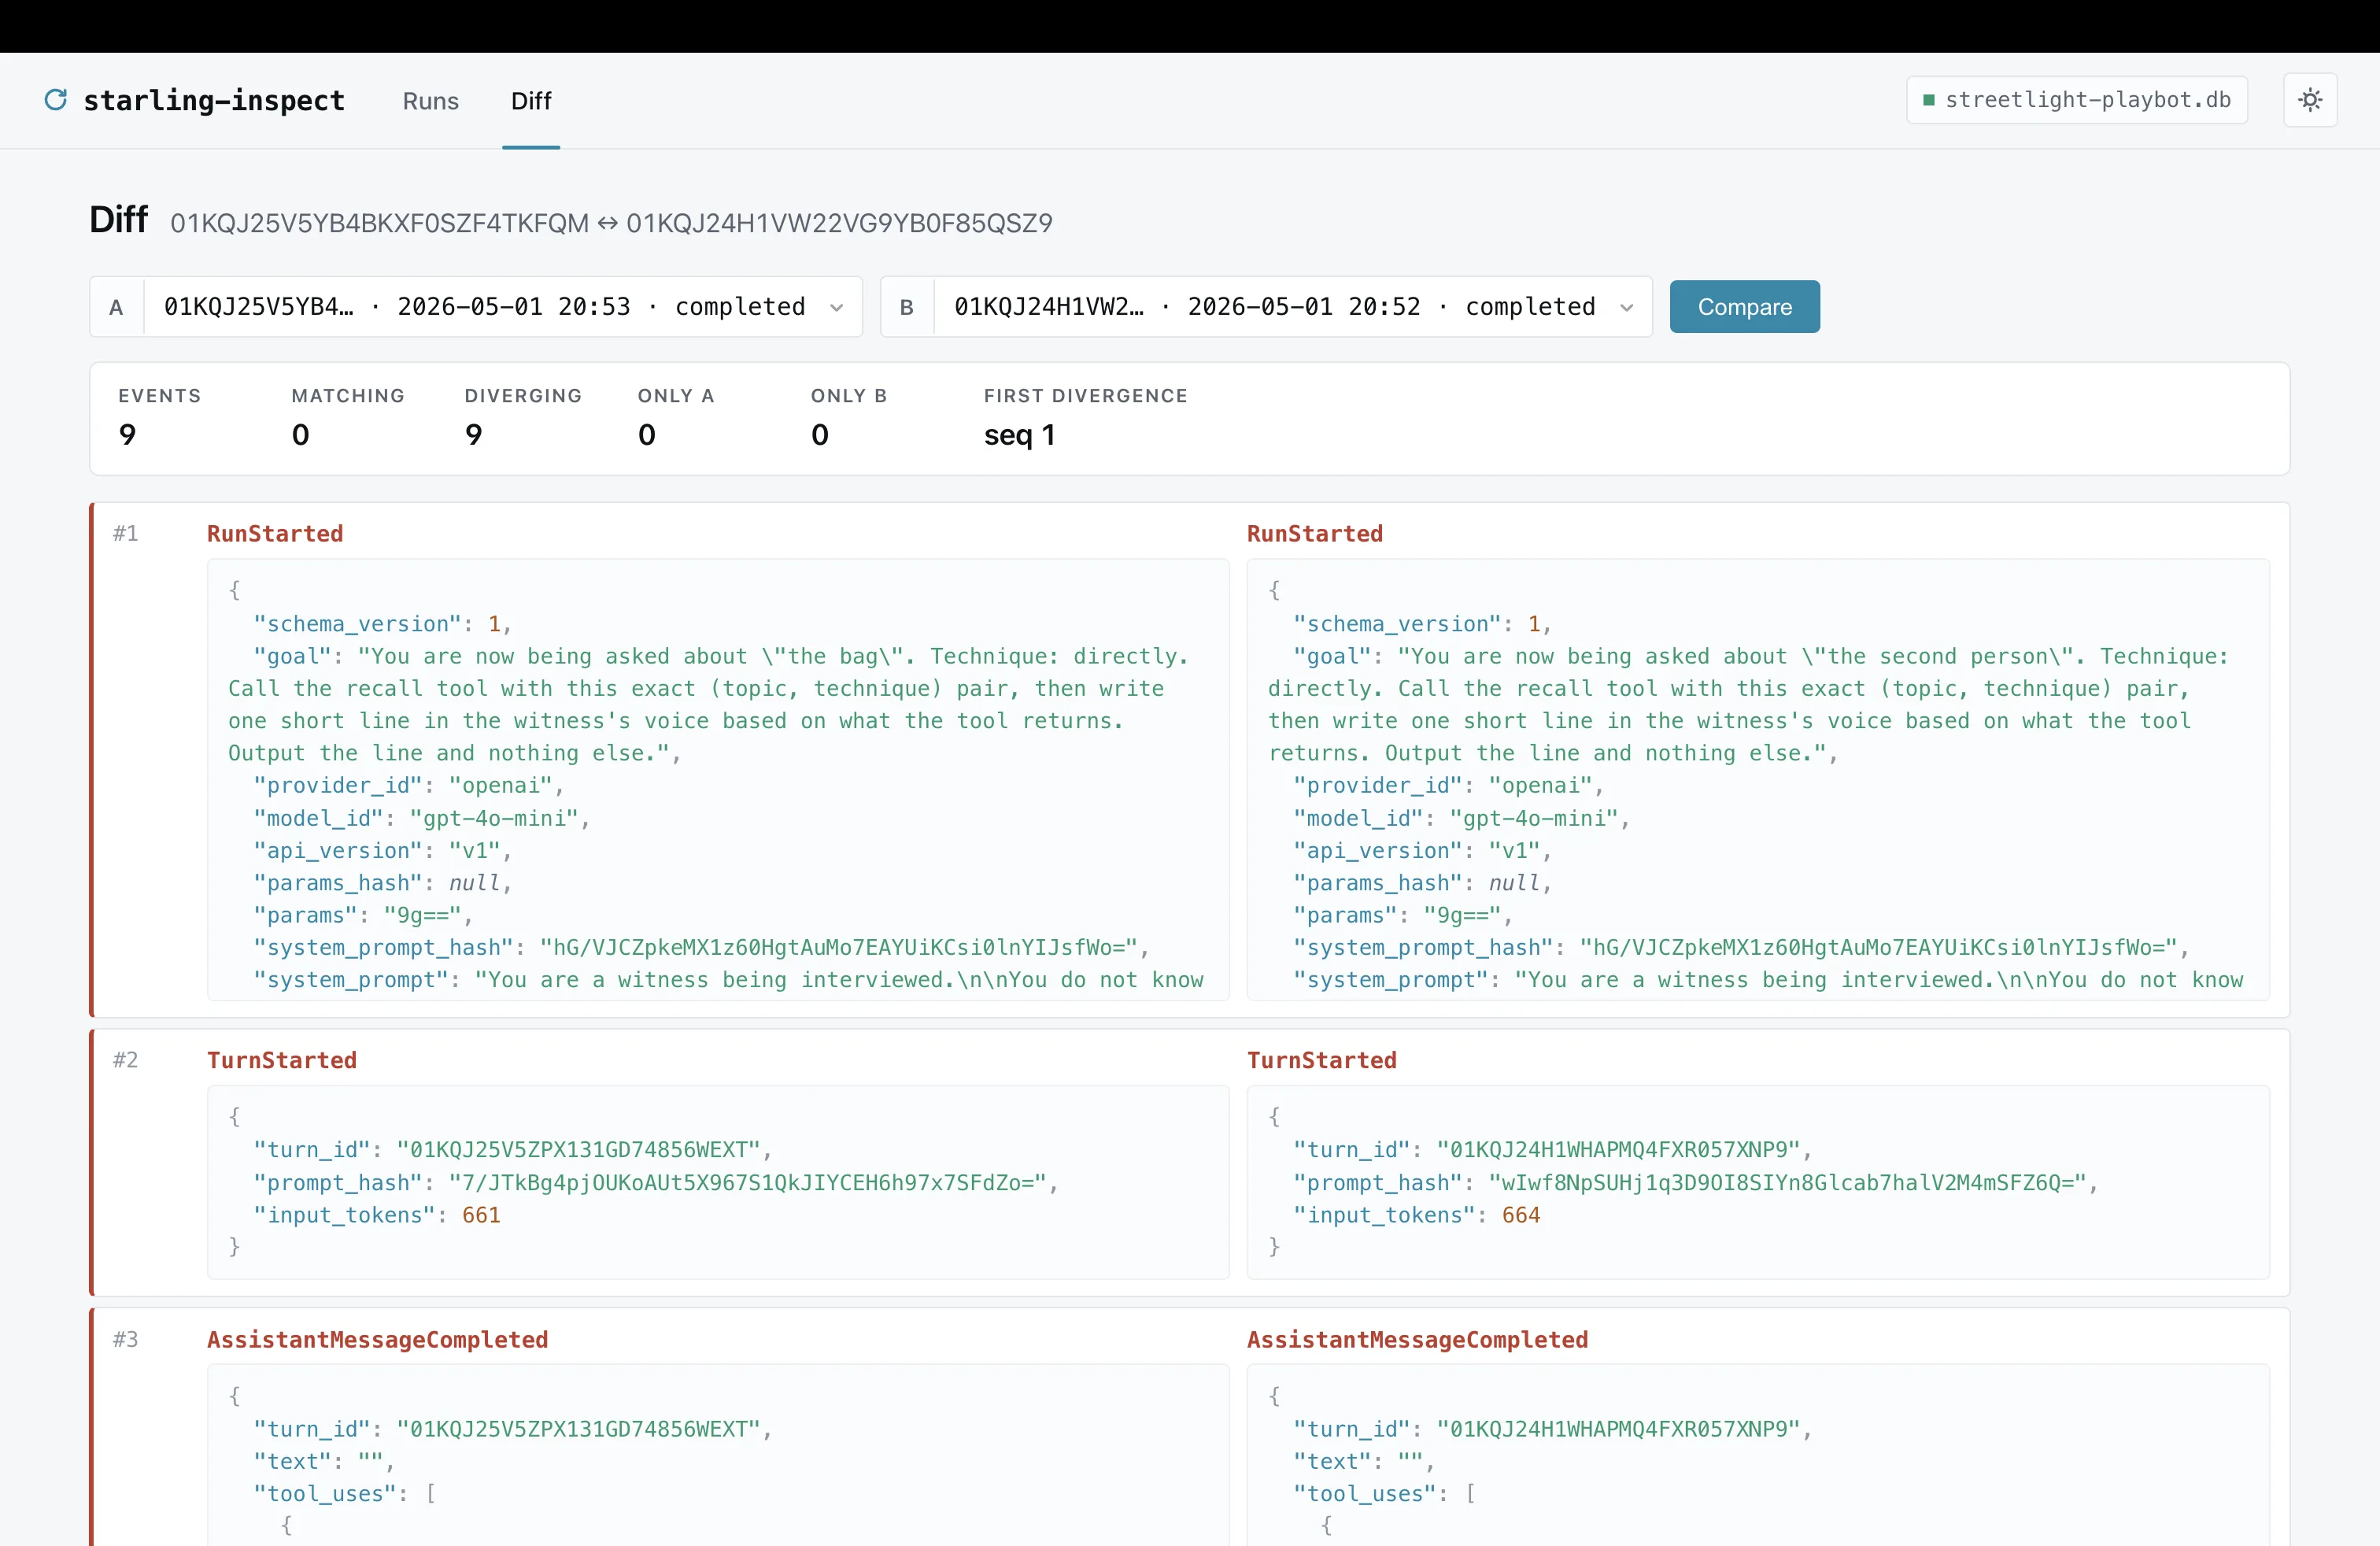Click the DIVERGING count 9
2380x1546 pixels.
[x=473, y=435]
